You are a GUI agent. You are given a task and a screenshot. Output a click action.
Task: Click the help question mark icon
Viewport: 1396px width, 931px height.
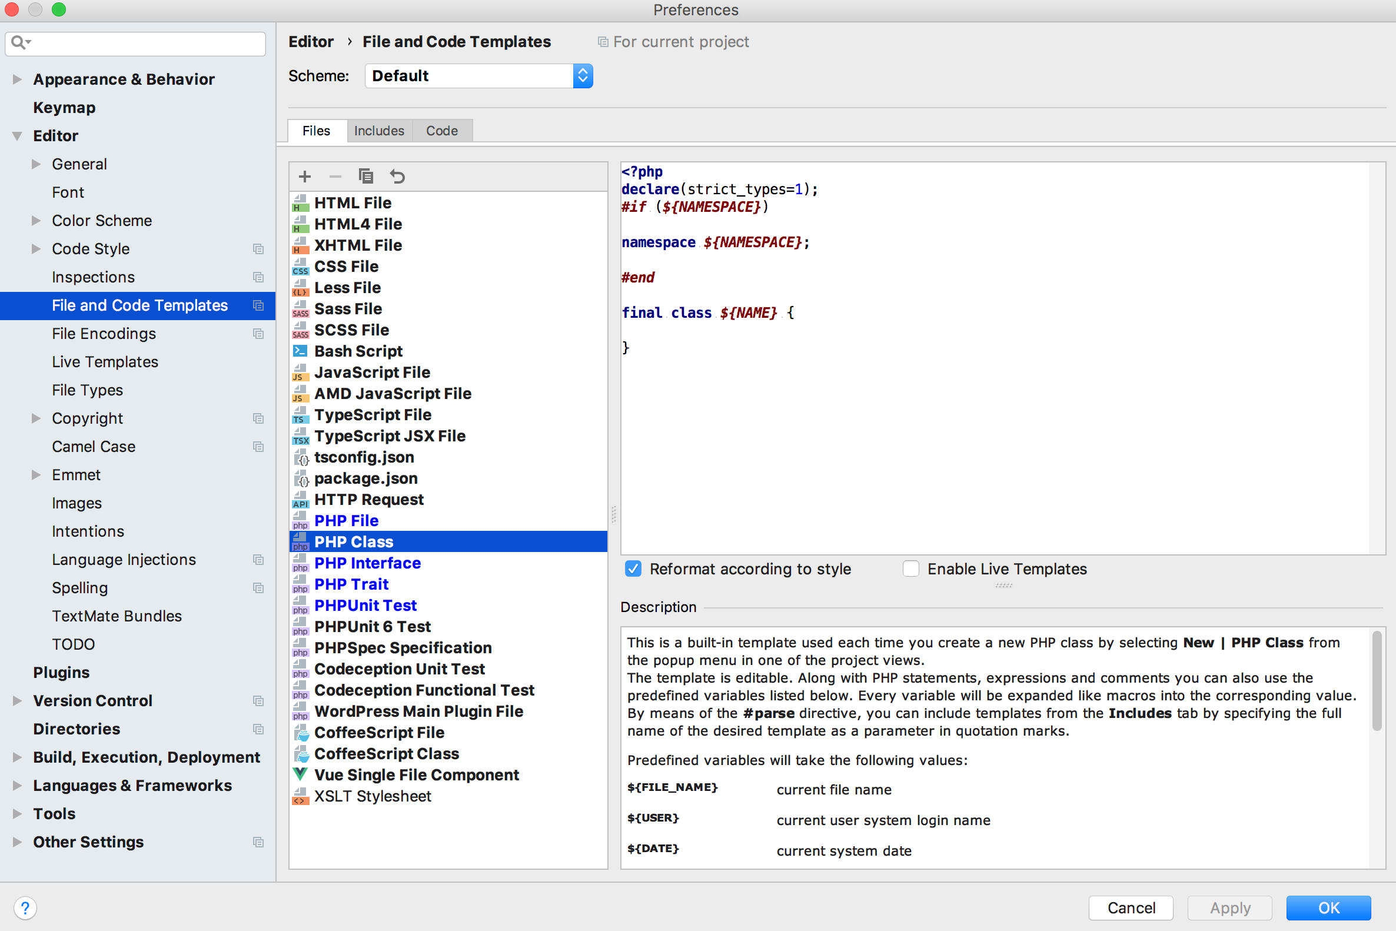tap(24, 908)
